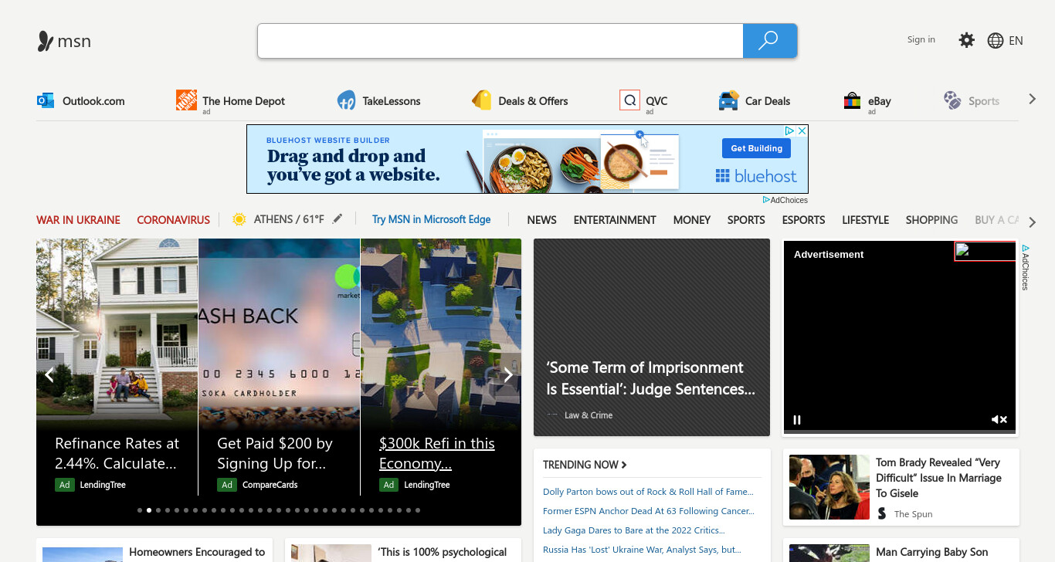
Task: Click The Spun source logo
Action: [882, 513]
